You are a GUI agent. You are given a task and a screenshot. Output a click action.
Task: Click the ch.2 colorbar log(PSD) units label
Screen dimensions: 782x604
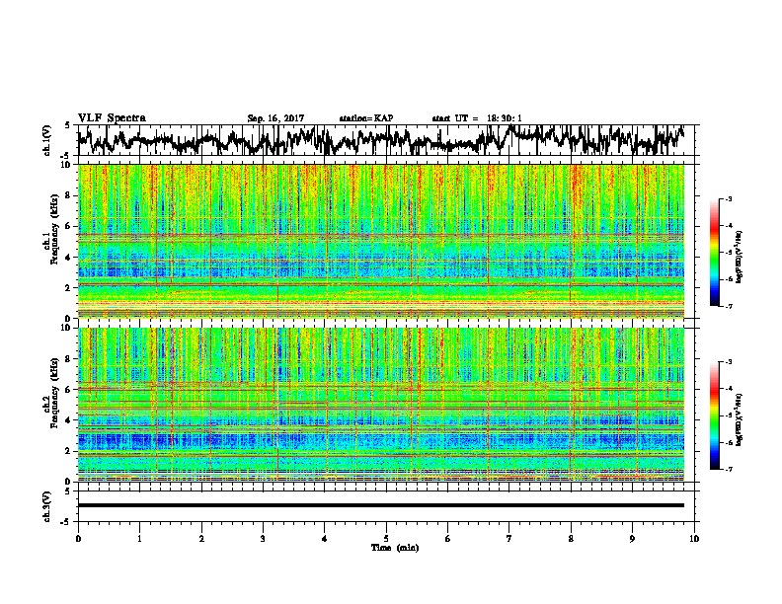pos(739,419)
